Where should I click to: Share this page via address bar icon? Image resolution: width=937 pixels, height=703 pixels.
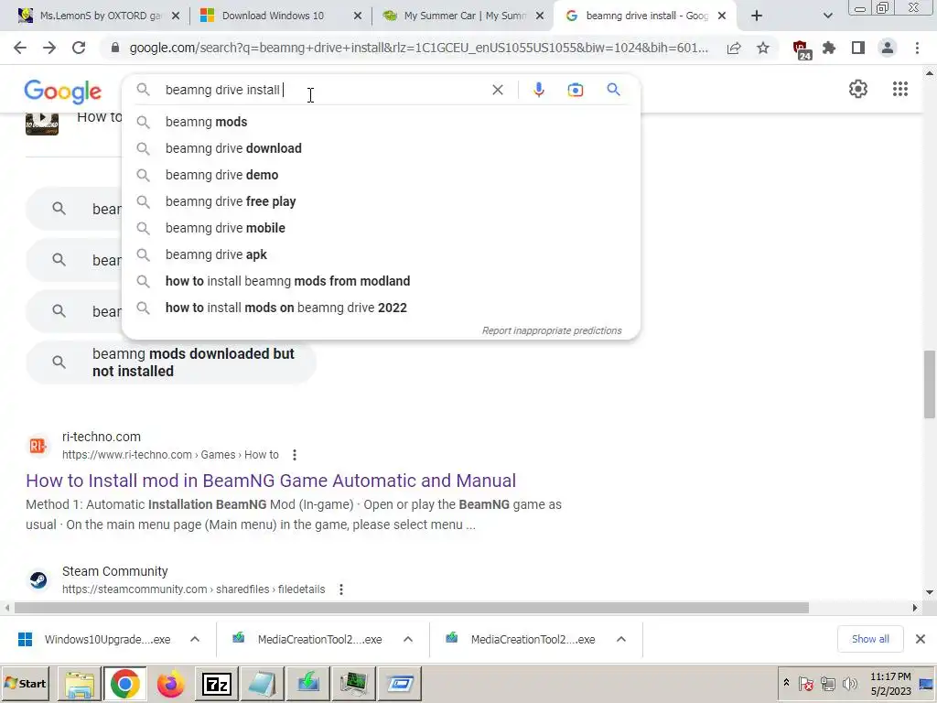734,48
